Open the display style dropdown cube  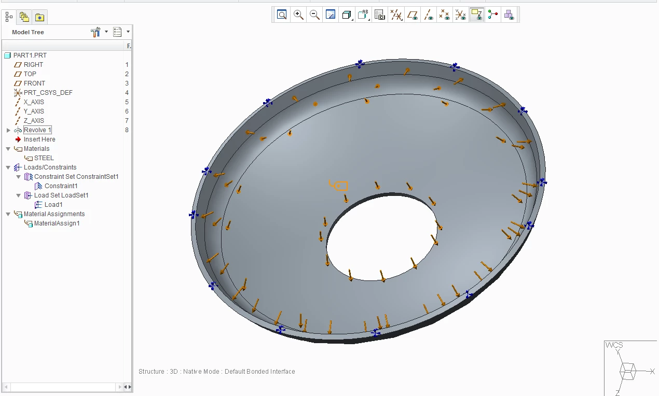(x=347, y=15)
